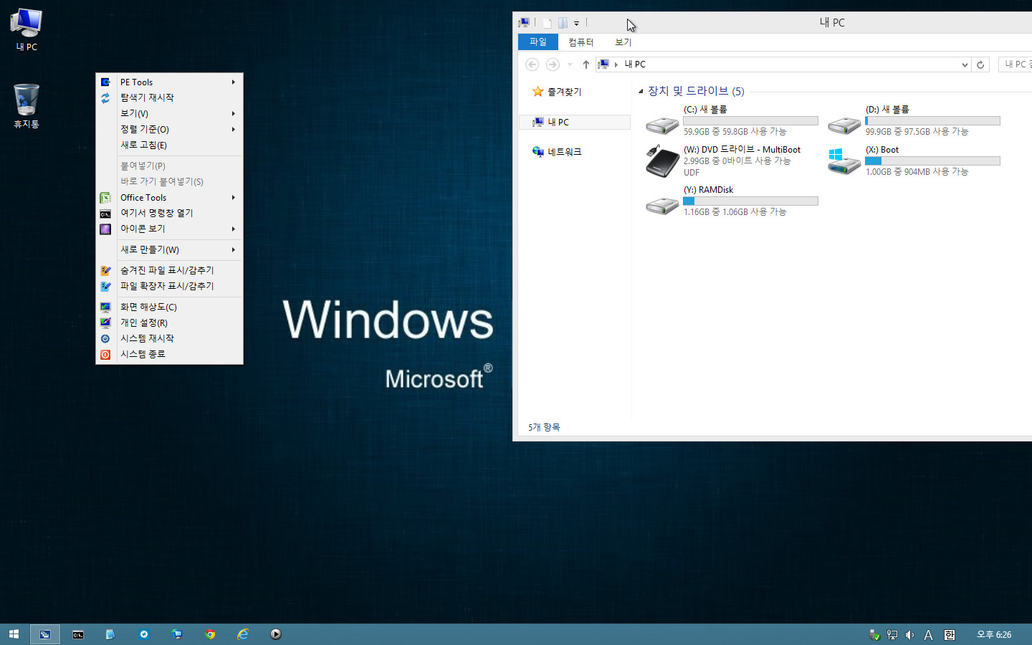Click the safely remove hardware tray icon

874,635
